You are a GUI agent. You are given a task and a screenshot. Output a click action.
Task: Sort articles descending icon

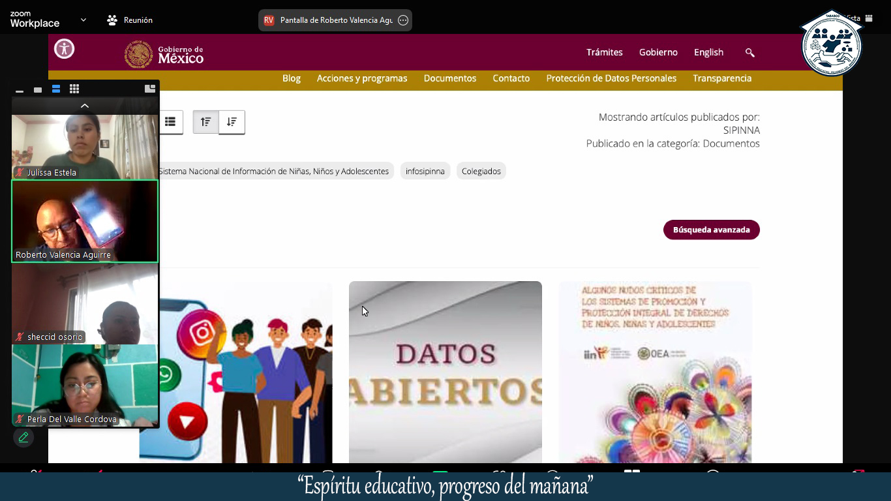(x=232, y=122)
